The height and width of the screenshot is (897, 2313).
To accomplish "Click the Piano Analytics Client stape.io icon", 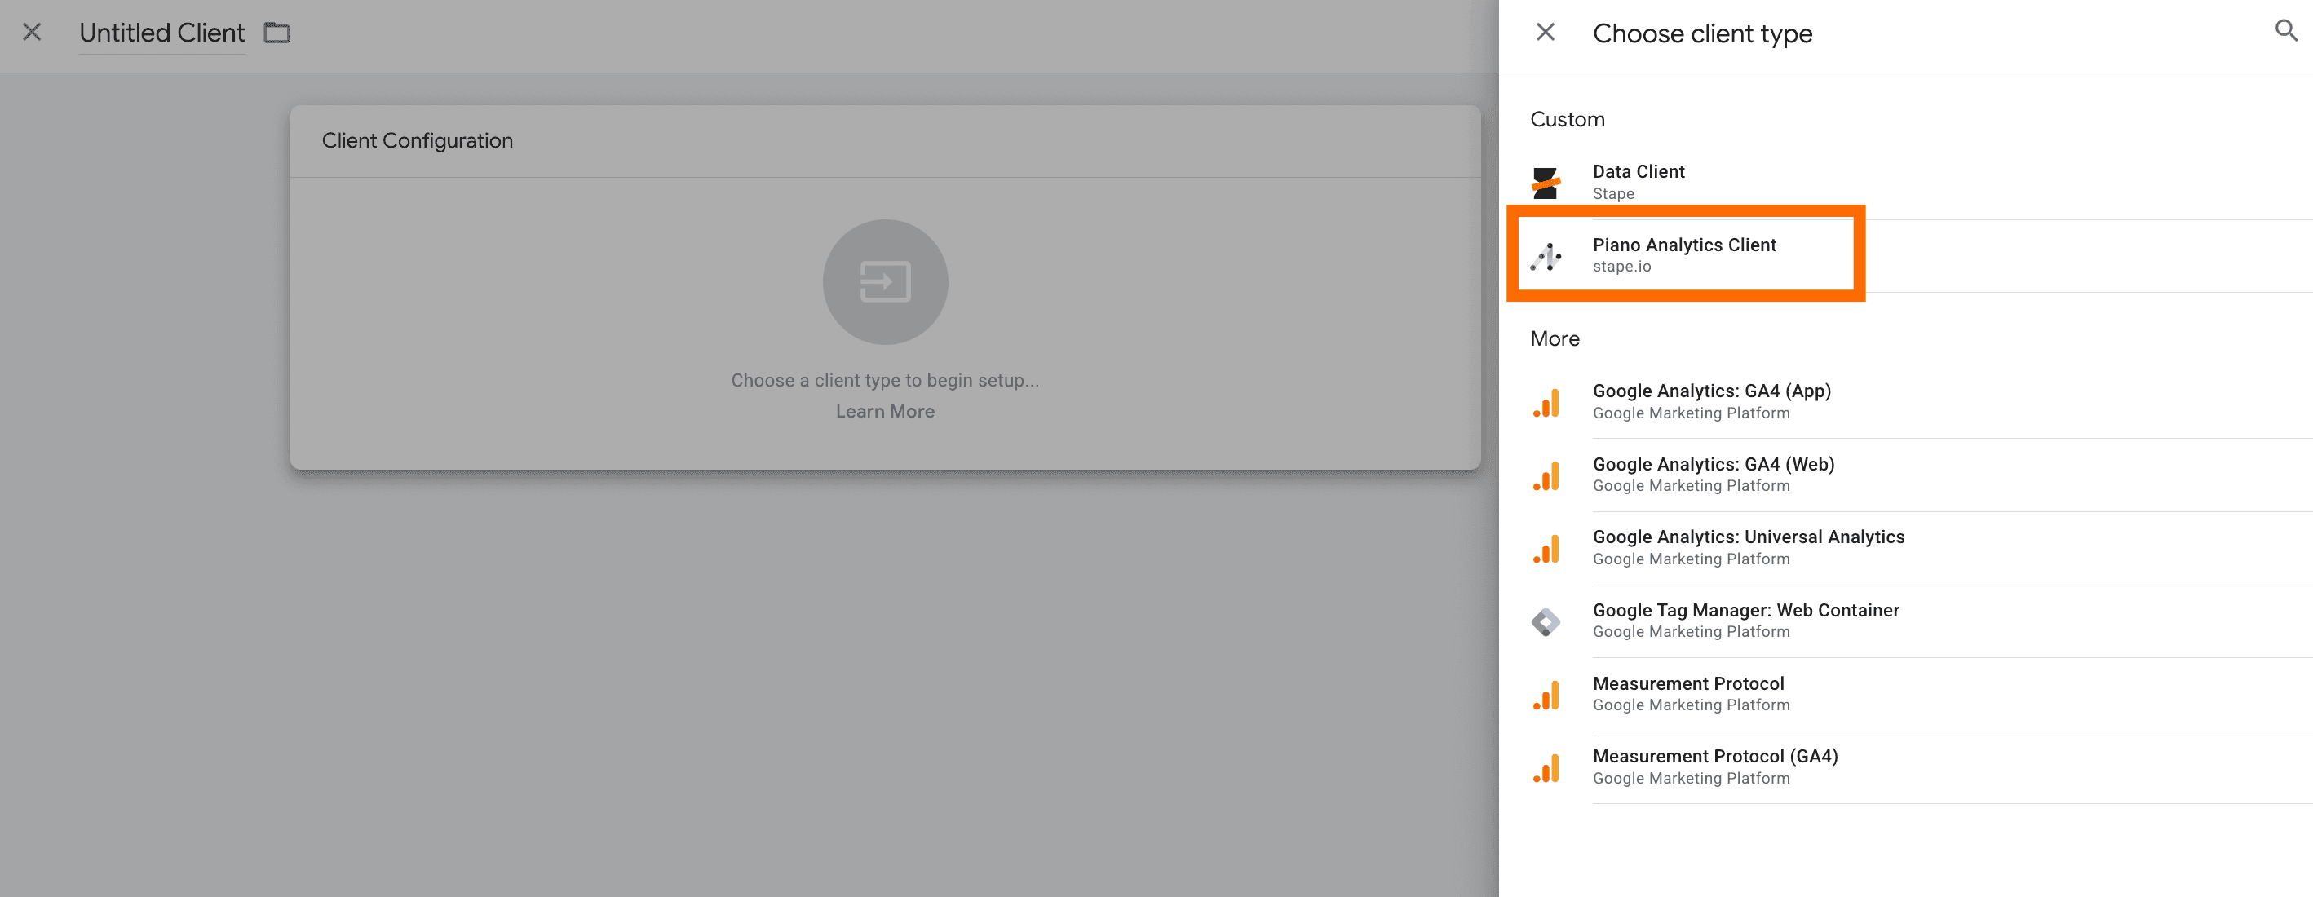I will click(x=1546, y=254).
